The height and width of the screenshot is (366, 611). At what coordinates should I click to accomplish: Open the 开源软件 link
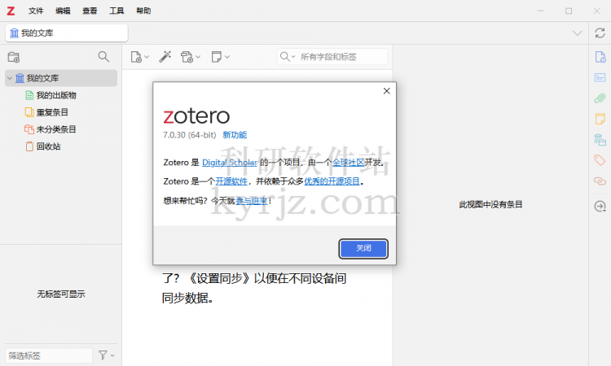point(231,181)
